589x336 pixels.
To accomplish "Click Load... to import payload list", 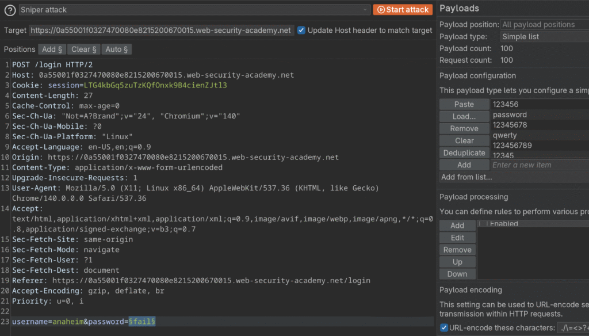I will (x=464, y=116).
